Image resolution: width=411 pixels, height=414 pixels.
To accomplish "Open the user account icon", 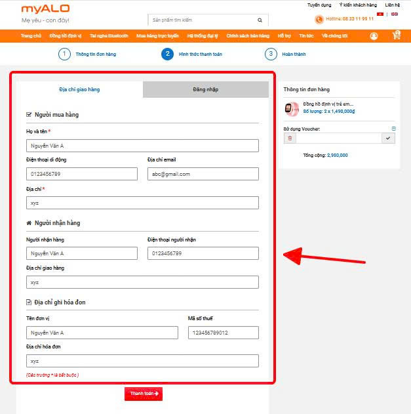I will pos(374,36).
